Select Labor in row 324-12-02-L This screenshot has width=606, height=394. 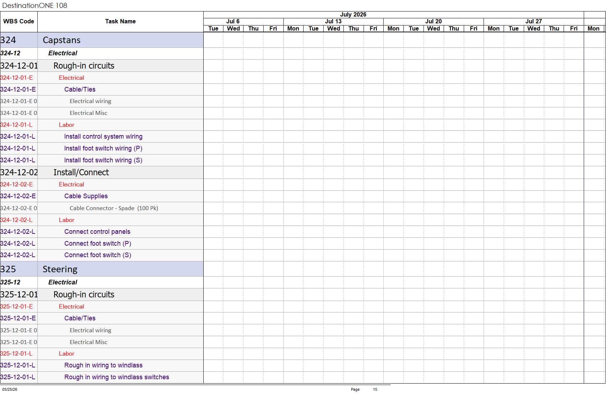click(x=66, y=220)
